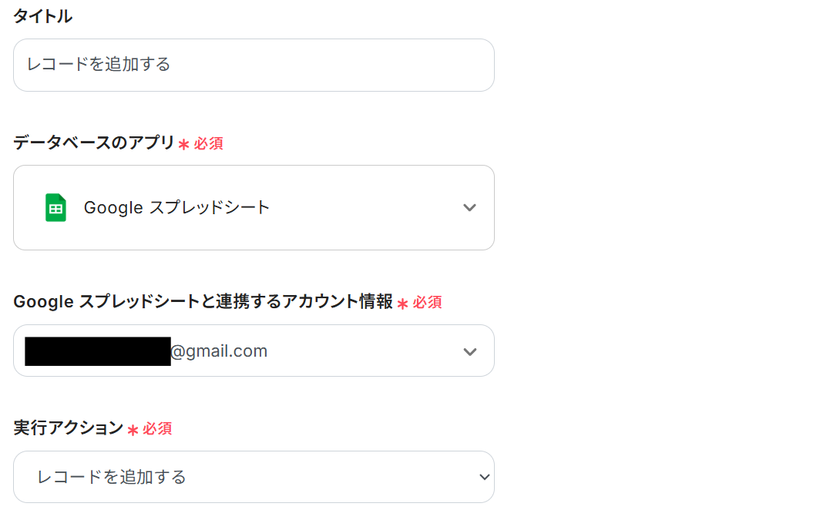Click the 実行アクション label
The width and height of the screenshot is (840, 510).
[x=68, y=428]
